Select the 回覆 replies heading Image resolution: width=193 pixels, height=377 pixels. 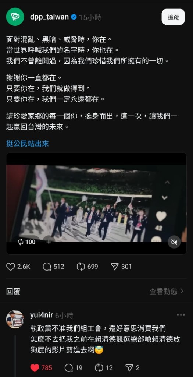coord(13,292)
